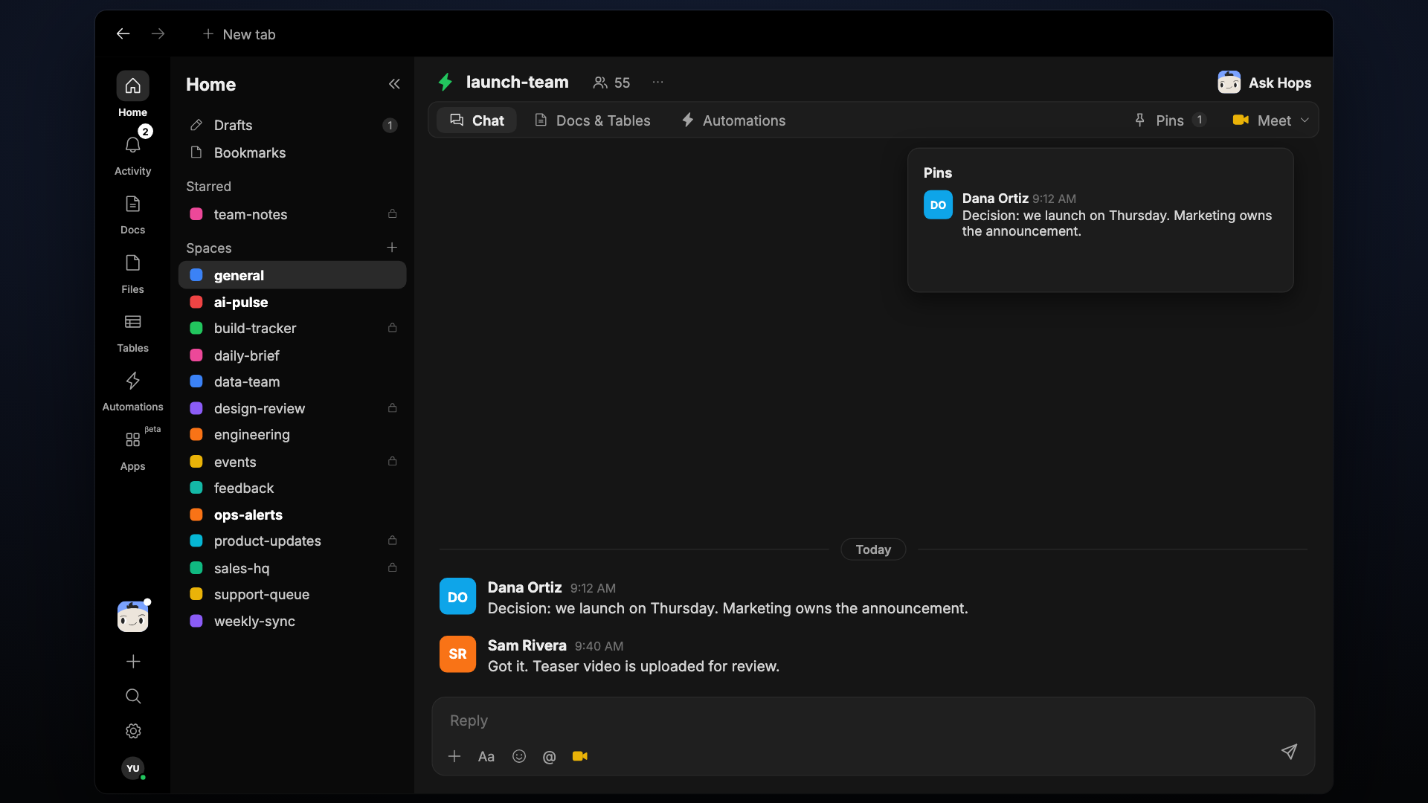Collapse the Home sidebar panel
The height and width of the screenshot is (803, 1428).
[x=394, y=84]
